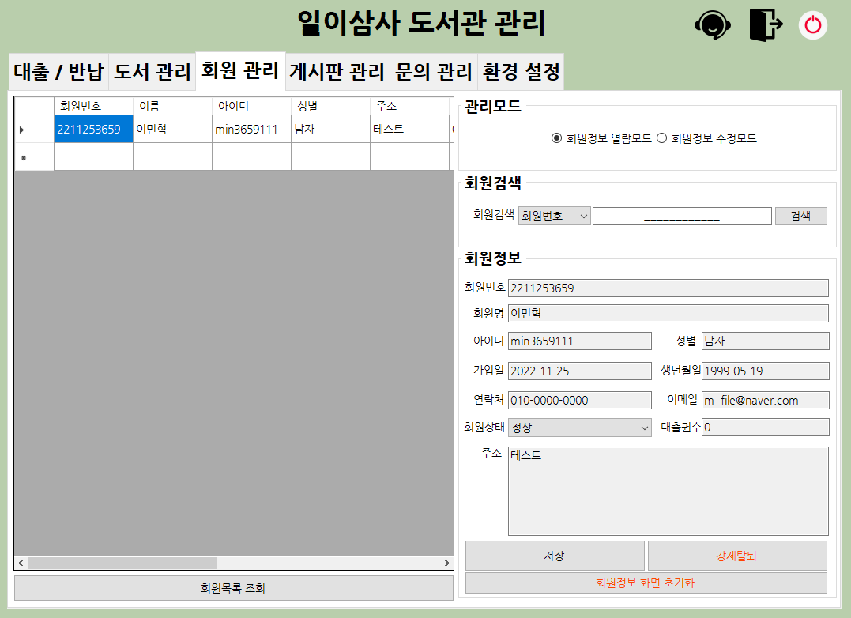
Task: Click the headset support icon
Action: [712, 24]
